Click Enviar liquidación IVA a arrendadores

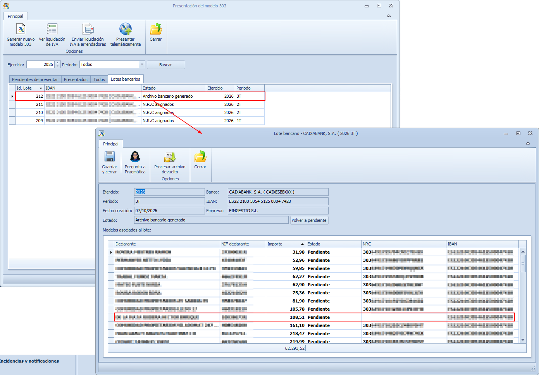coord(88,35)
